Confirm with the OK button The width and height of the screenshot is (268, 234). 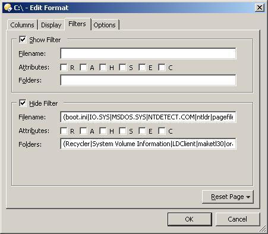click(x=190, y=219)
